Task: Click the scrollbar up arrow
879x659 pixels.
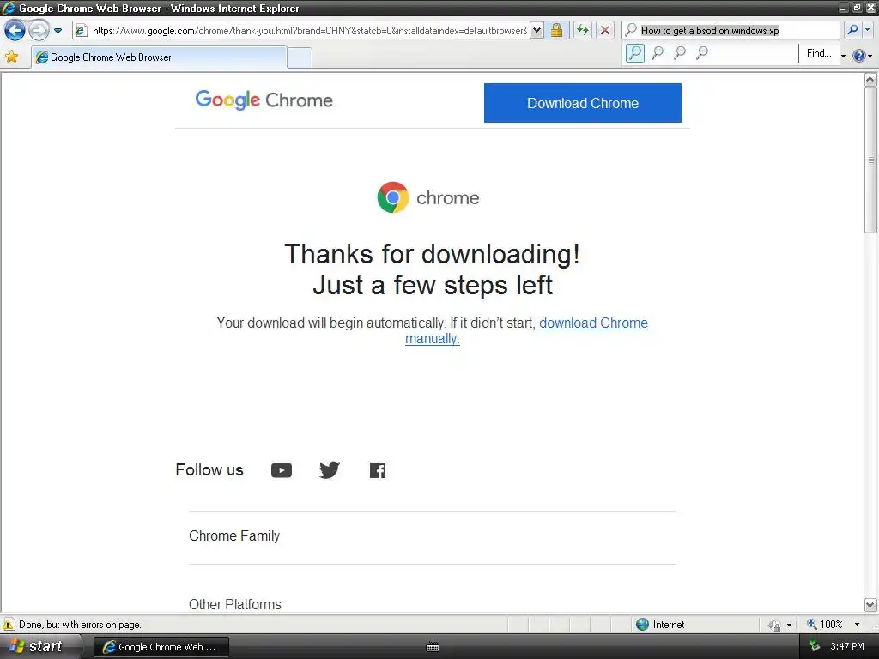Action: pyautogui.click(x=870, y=80)
